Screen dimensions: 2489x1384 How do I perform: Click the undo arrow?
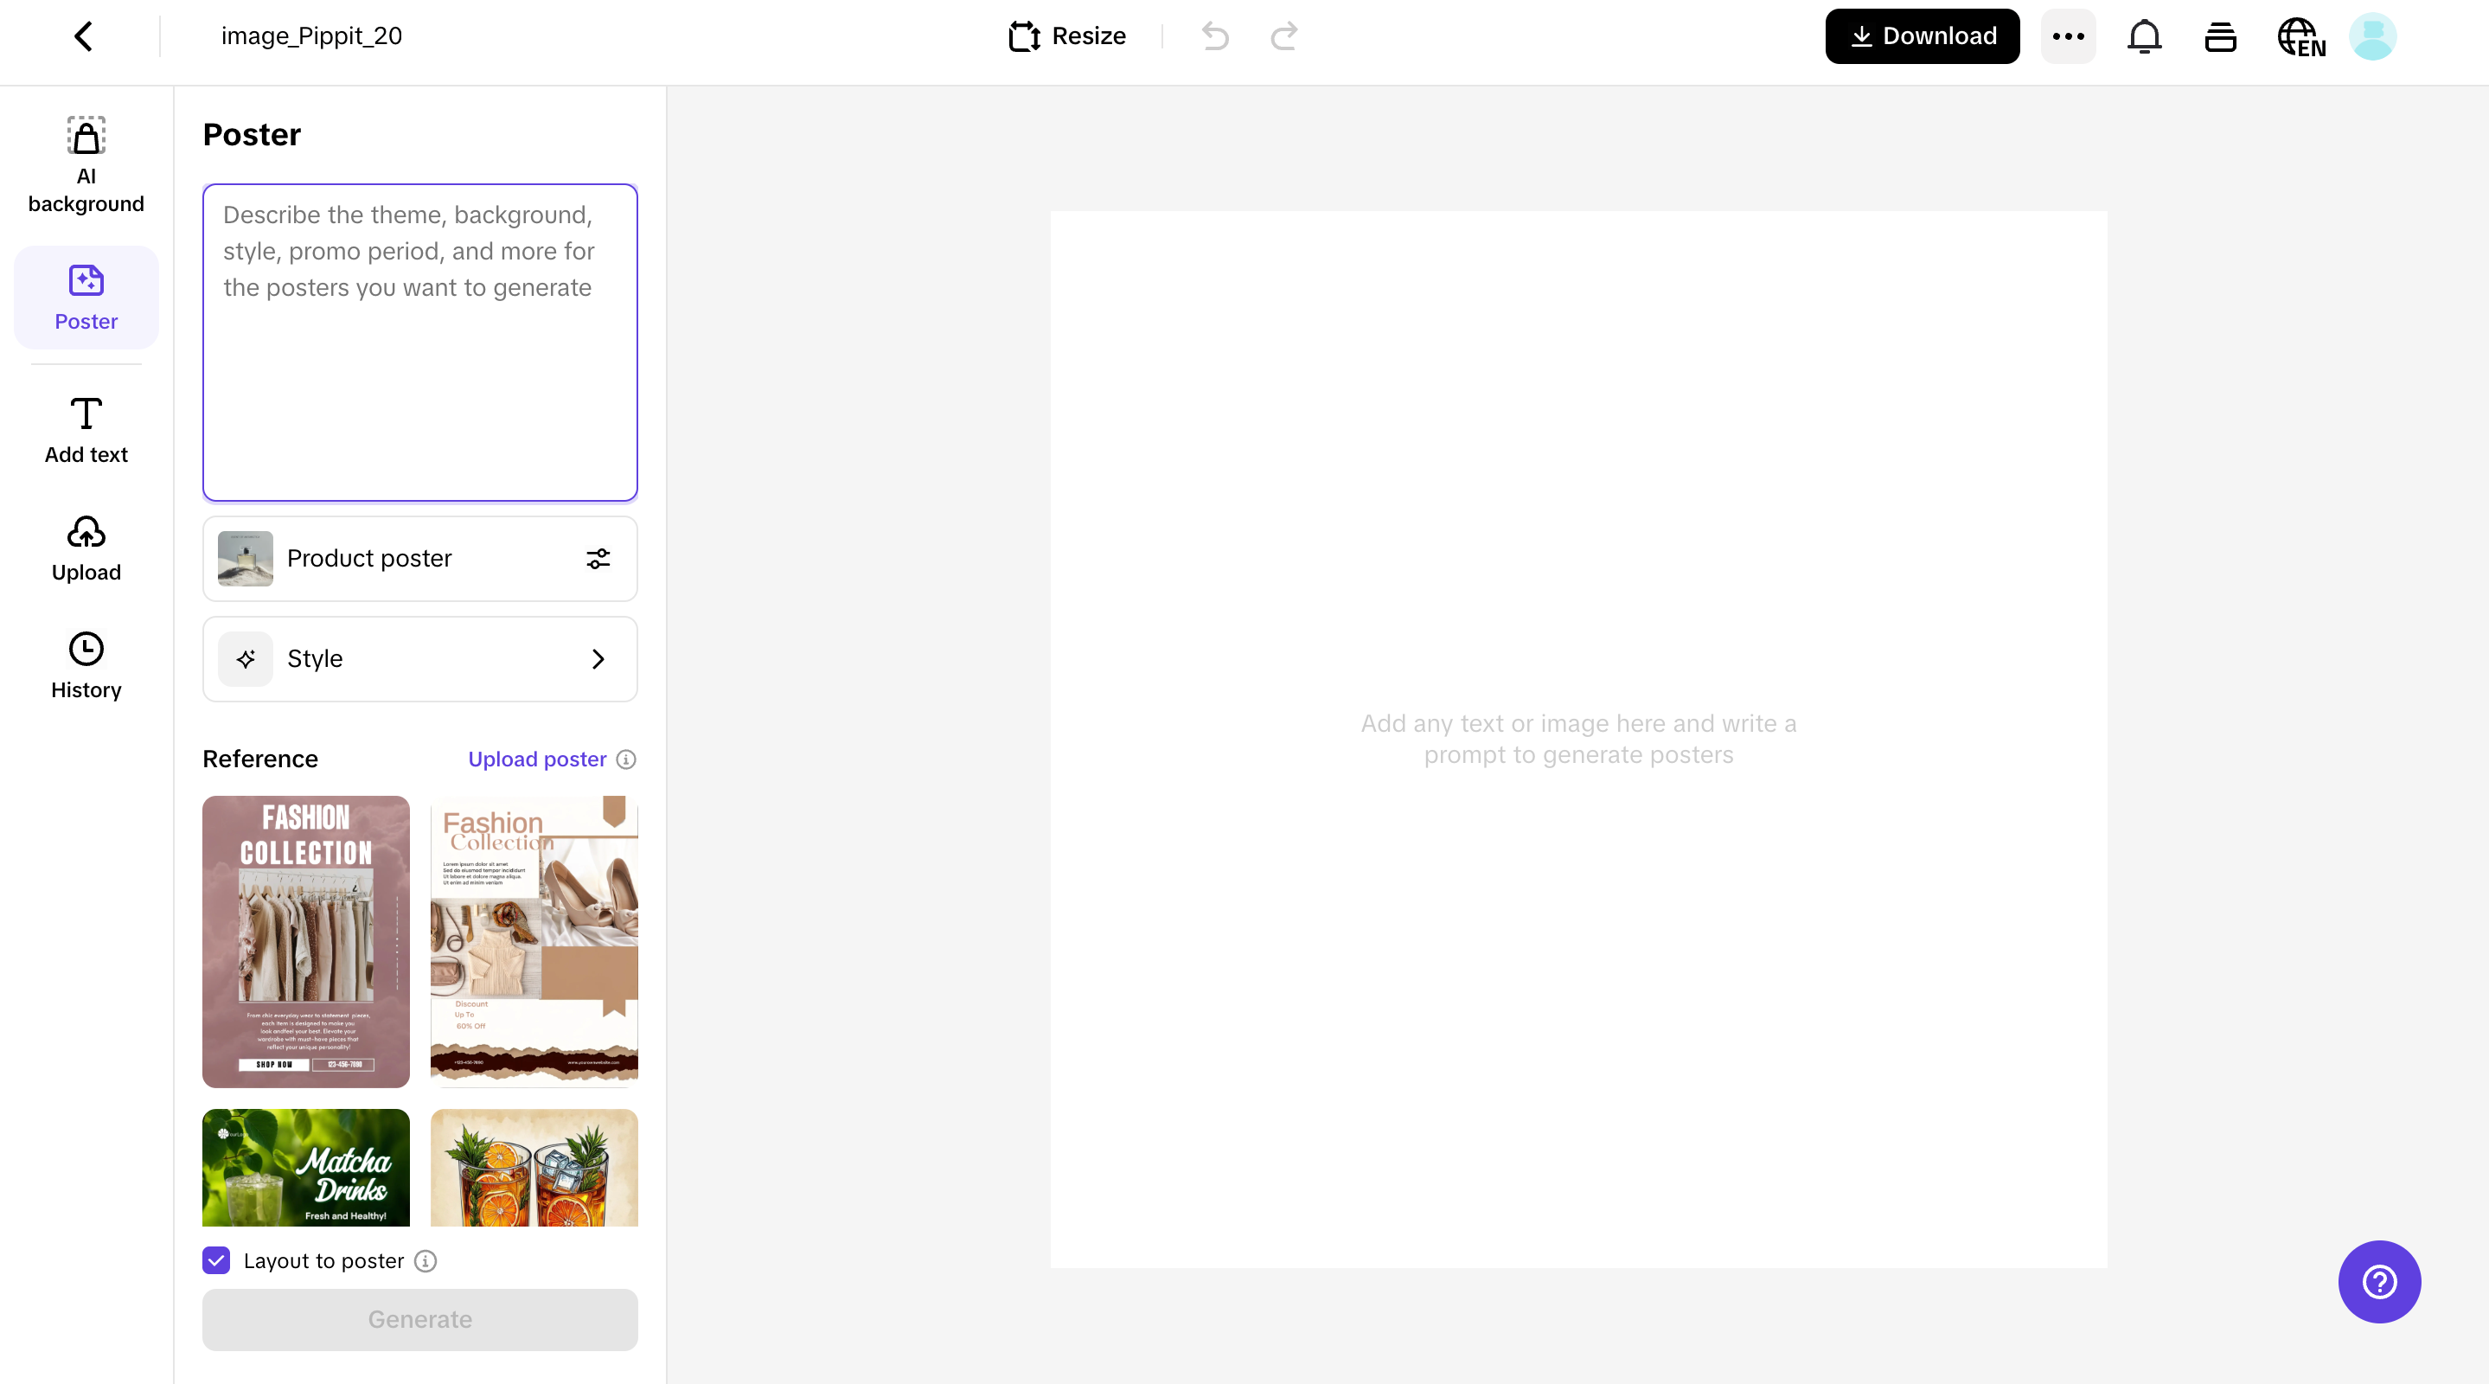coord(1215,36)
